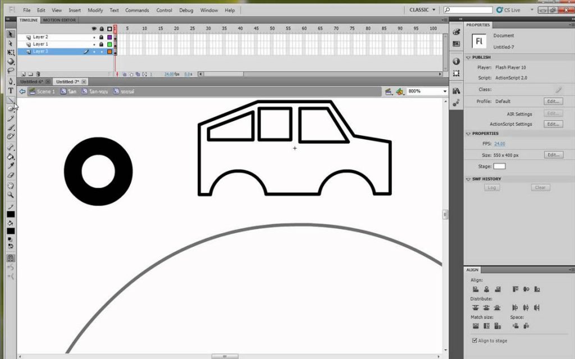The width and height of the screenshot is (575, 359).
Task: Select the Brush tool
Action: click(11, 127)
